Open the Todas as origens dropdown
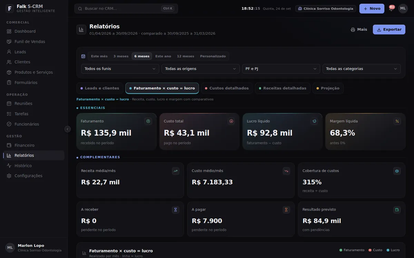 point(200,69)
